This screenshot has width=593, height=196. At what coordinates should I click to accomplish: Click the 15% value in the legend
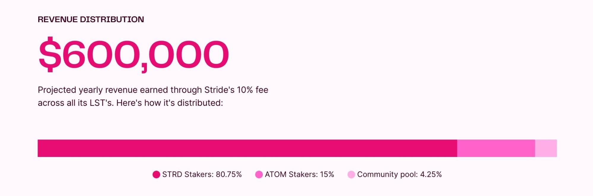[x=327, y=174]
